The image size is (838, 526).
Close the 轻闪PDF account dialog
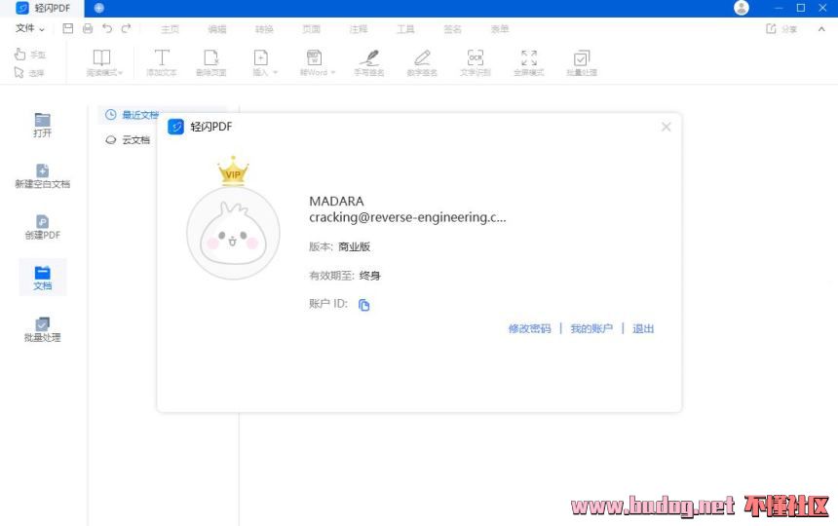coord(666,127)
